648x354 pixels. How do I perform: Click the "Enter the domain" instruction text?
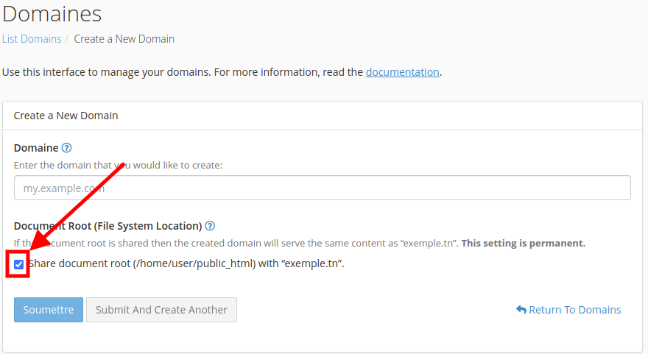click(x=118, y=165)
